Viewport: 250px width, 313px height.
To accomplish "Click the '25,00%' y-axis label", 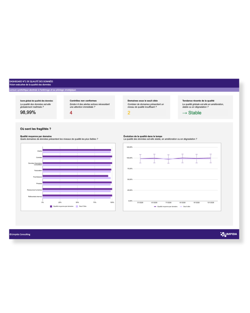I will (x=130, y=190).
